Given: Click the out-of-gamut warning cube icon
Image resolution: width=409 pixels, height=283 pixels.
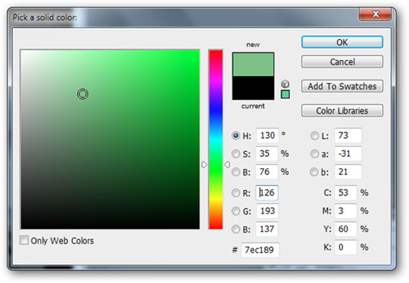Looking at the screenshot, I should (x=285, y=84).
